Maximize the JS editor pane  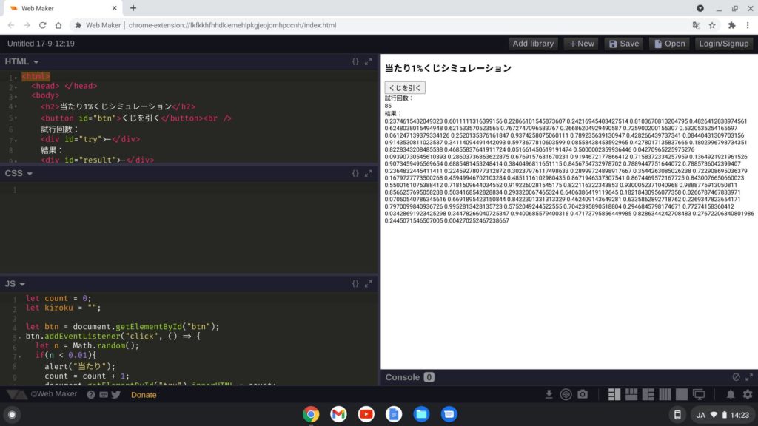(369, 284)
